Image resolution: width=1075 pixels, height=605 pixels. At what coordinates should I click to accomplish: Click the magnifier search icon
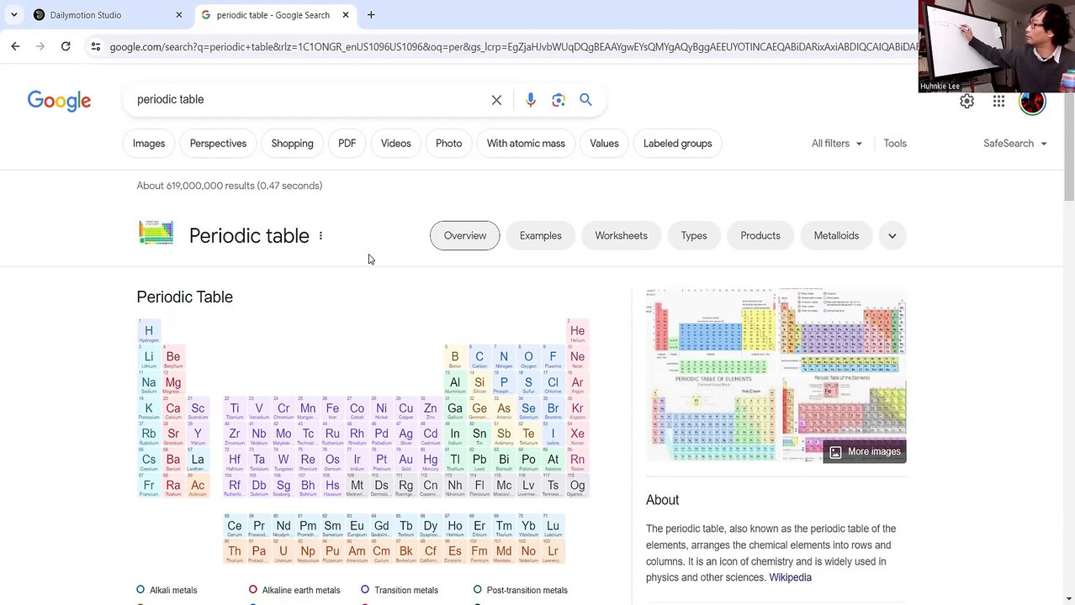click(585, 100)
